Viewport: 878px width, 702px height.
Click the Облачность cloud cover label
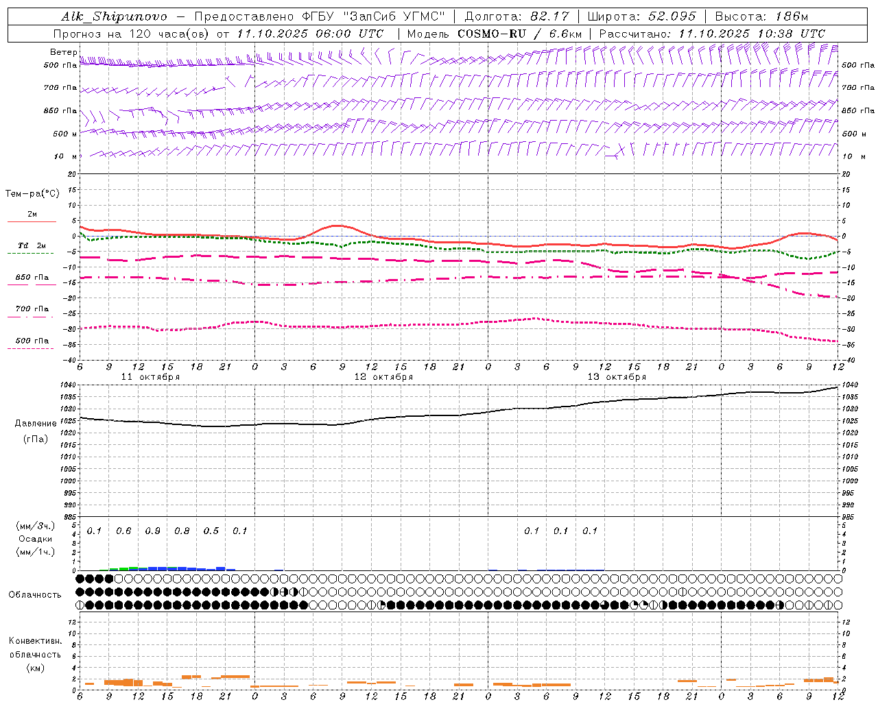click(35, 595)
